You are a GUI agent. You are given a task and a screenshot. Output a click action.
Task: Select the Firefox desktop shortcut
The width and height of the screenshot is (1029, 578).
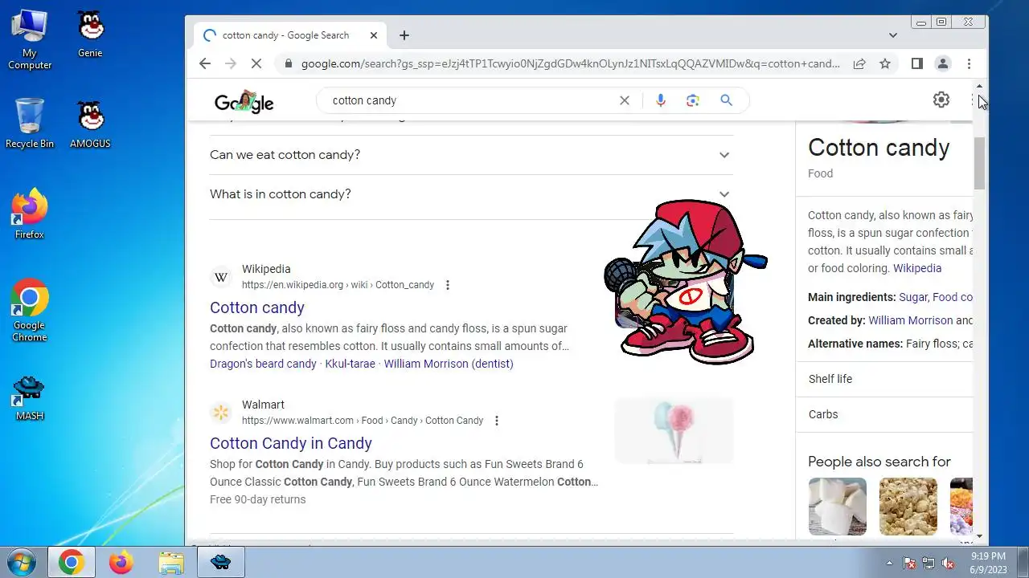coord(30,214)
